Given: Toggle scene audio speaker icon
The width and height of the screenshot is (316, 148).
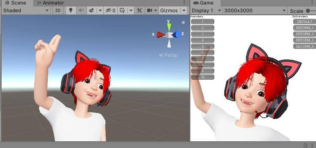Looking at the screenshot, I should pos(81,11).
